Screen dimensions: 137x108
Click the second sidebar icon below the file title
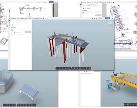[9, 23]
